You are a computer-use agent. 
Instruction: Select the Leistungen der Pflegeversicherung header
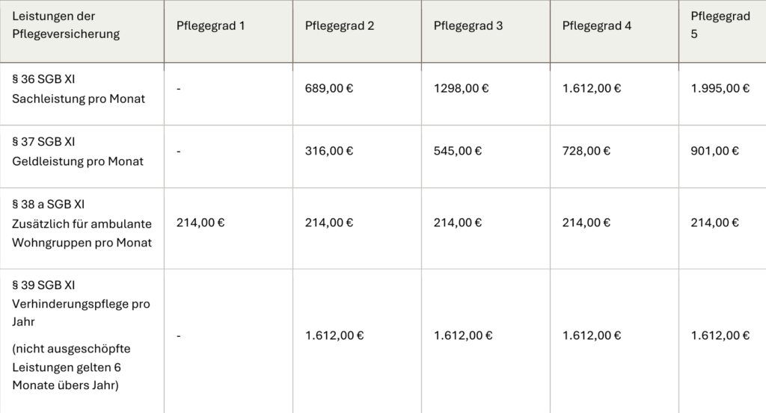click(x=66, y=25)
